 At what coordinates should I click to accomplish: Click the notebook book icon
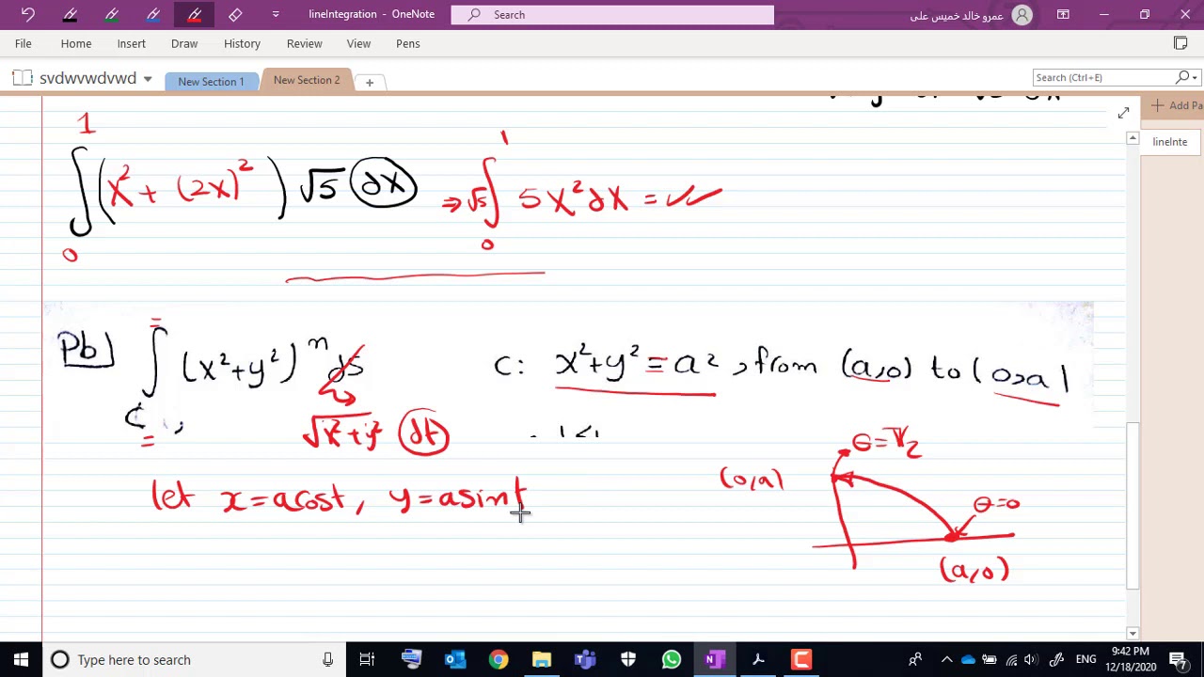pos(22,78)
